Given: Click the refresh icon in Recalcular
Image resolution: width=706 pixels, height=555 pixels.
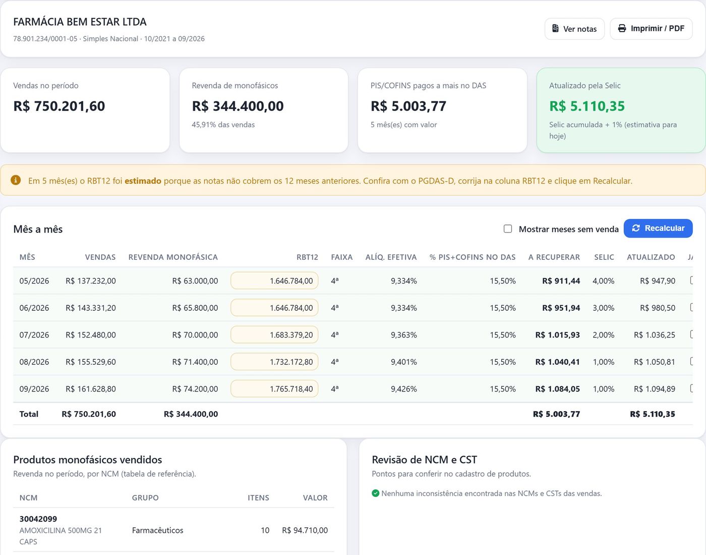Looking at the screenshot, I should click(636, 228).
